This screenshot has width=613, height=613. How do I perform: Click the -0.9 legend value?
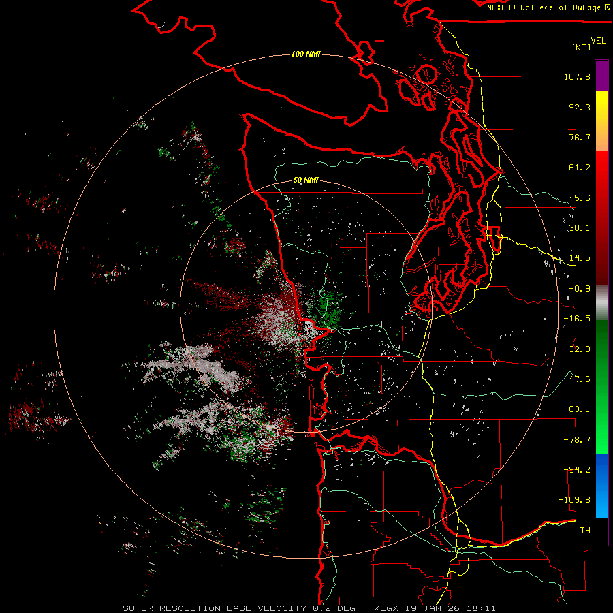coord(580,289)
